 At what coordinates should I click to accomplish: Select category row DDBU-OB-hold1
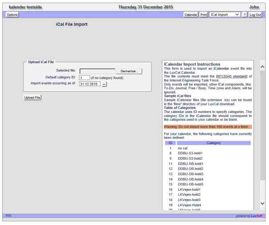pos(208,164)
